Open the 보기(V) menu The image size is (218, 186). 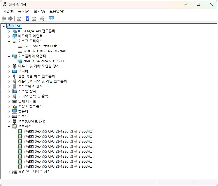click(39, 12)
